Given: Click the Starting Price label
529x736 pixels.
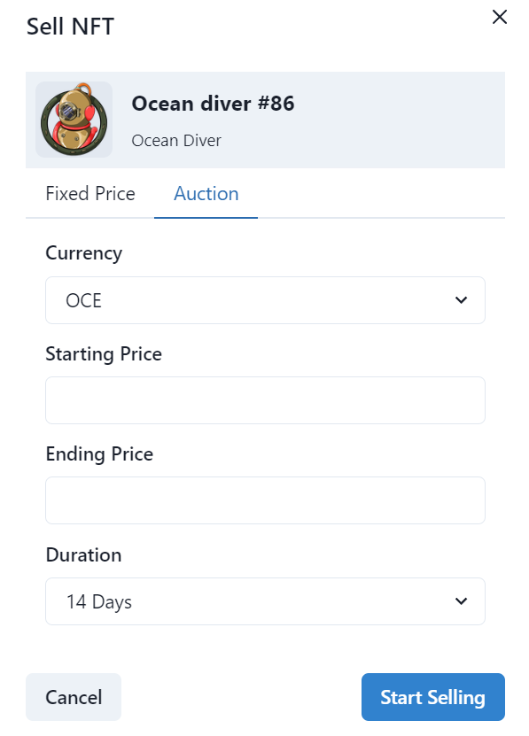Looking at the screenshot, I should pos(104,354).
